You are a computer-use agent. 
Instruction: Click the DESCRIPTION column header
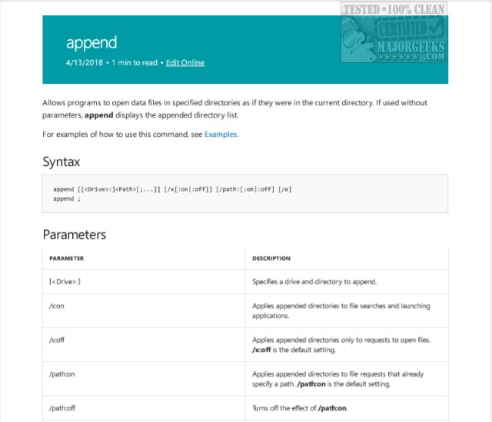point(271,258)
